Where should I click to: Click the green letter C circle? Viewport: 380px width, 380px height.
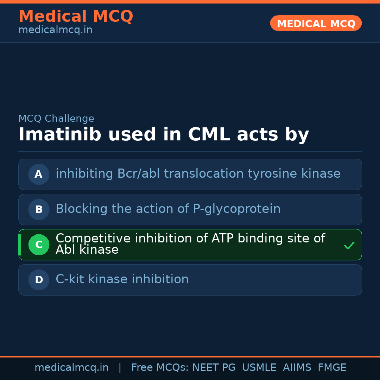coord(39,245)
